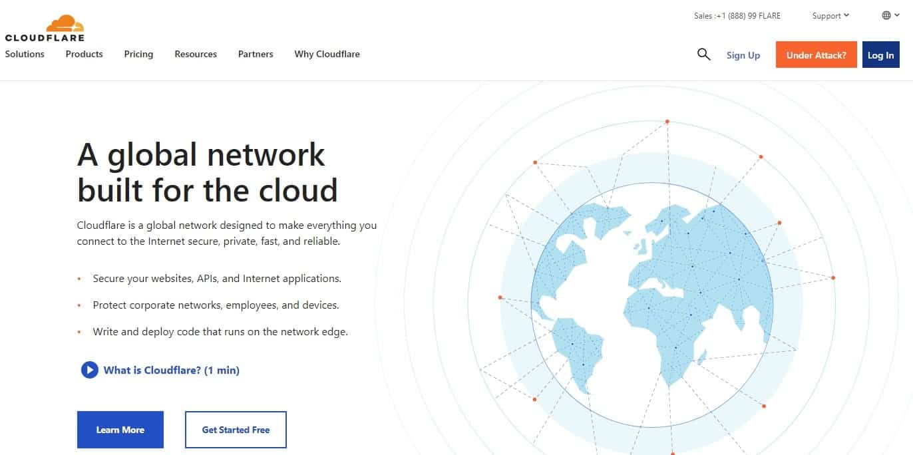913x455 pixels.
Task: Click the heading "A global network built for the cloud"
Action: 208,172
